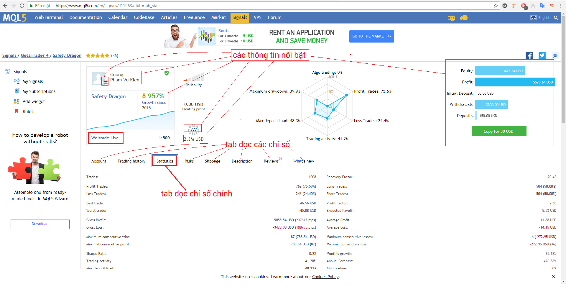Open VPS in the top menu

click(x=258, y=17)
